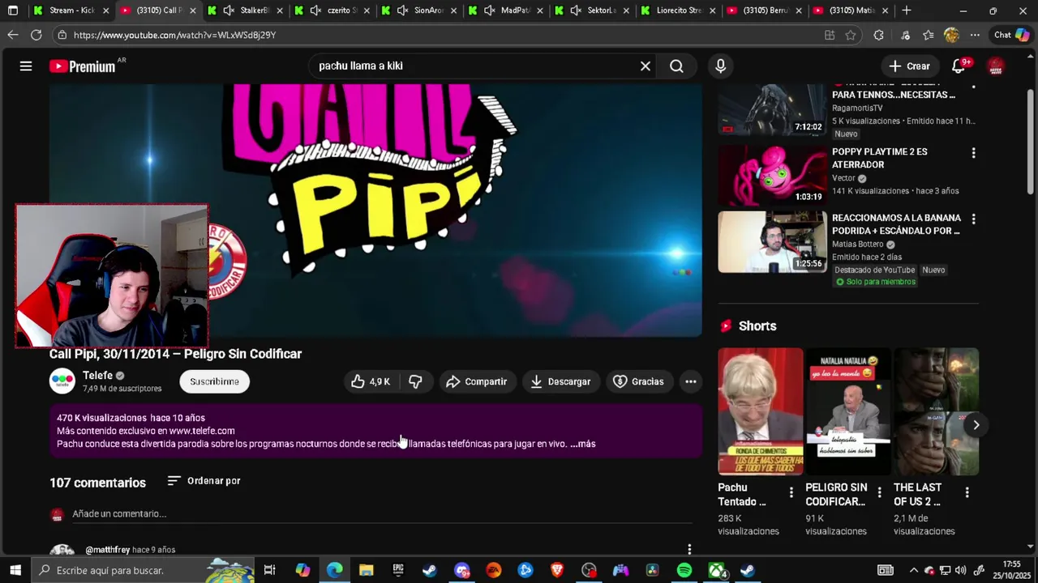Start voice search with the microphone
The width and height of the screenshot is (1038, 583).
(x=720, y=66)
